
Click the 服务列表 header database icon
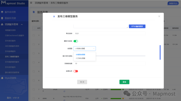(x=34, y=12)
